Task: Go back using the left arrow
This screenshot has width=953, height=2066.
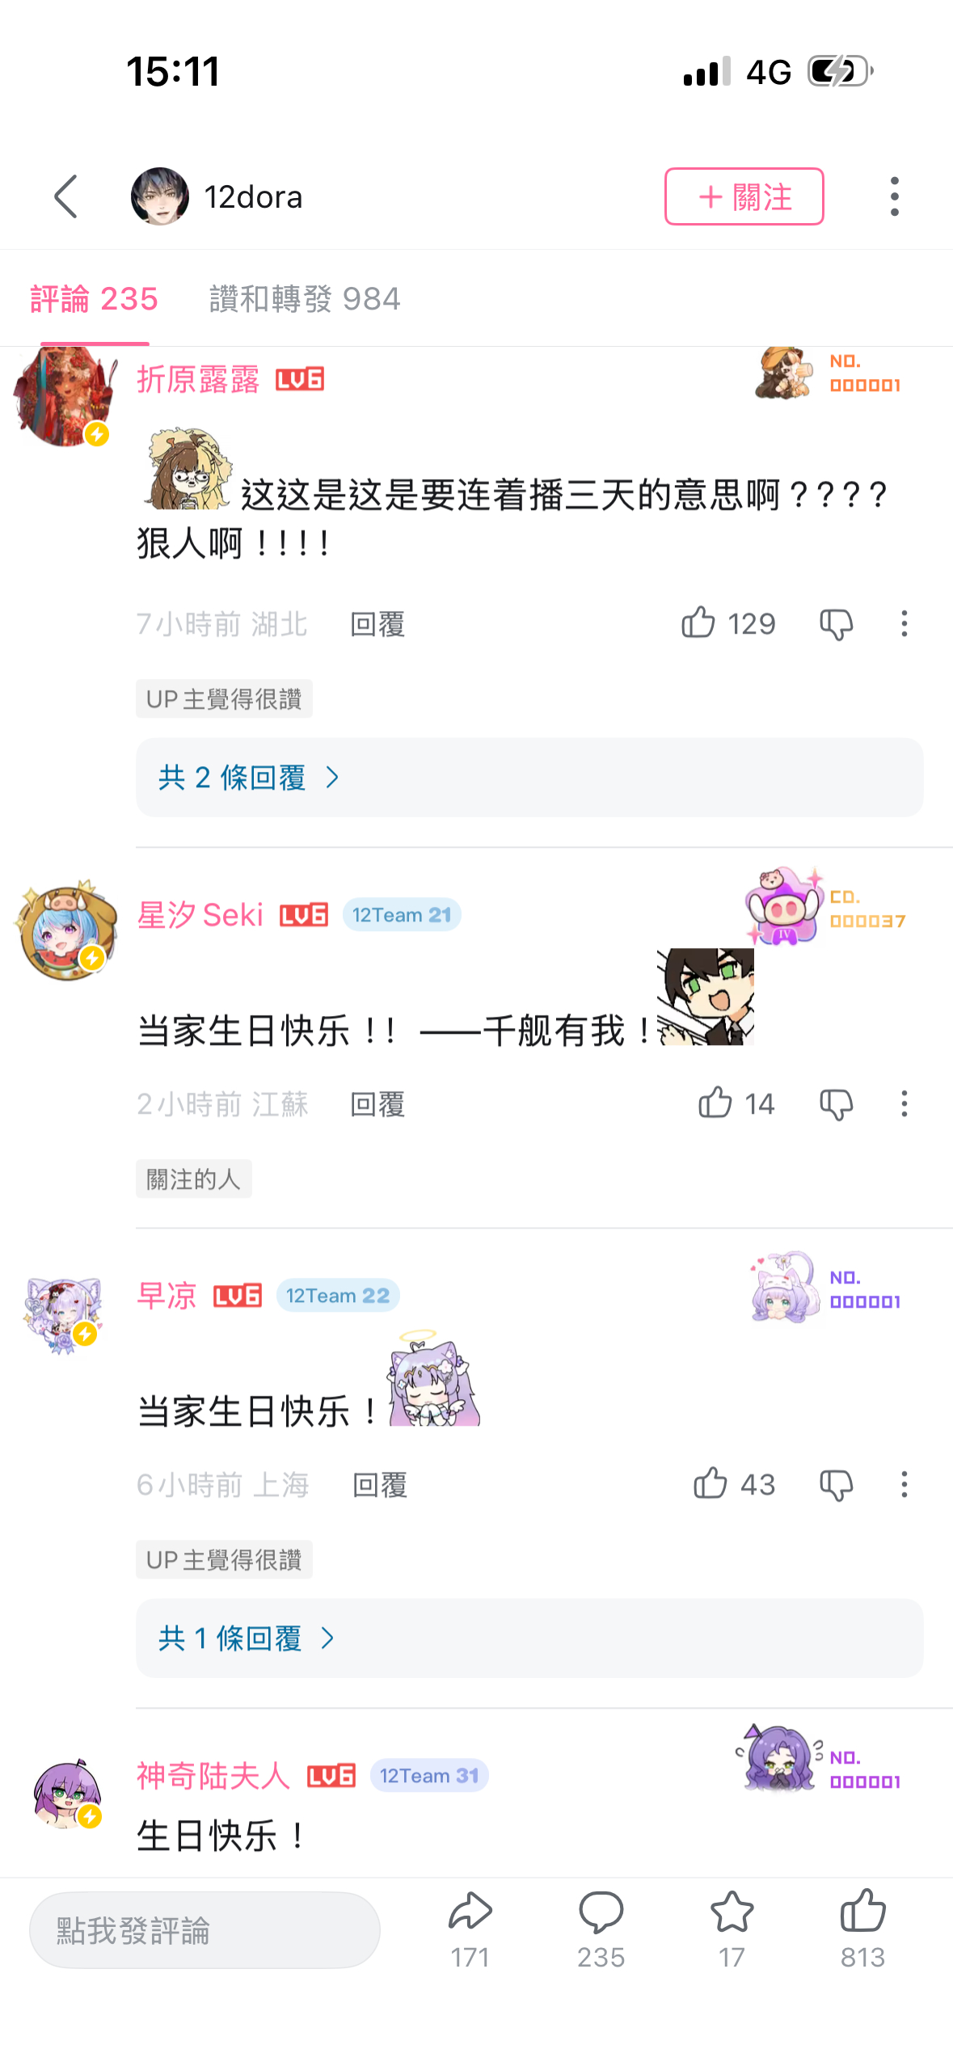Action: [x=66, y=196]
